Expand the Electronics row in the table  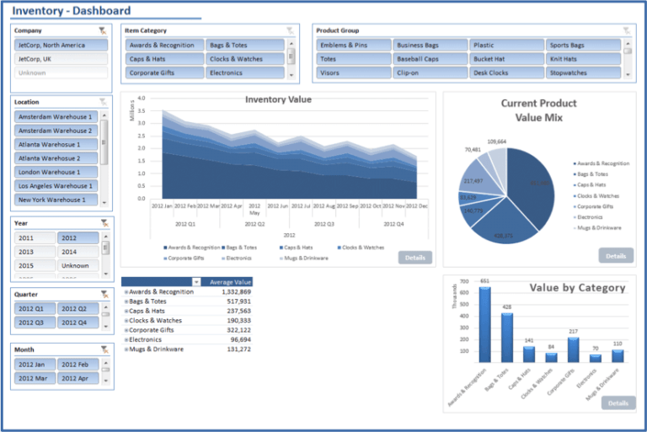126,339
